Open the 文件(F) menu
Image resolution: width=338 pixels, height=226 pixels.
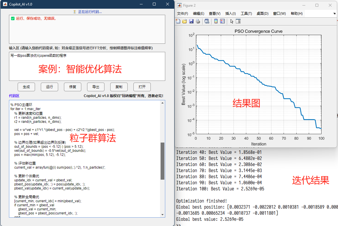tap(182, 14)
